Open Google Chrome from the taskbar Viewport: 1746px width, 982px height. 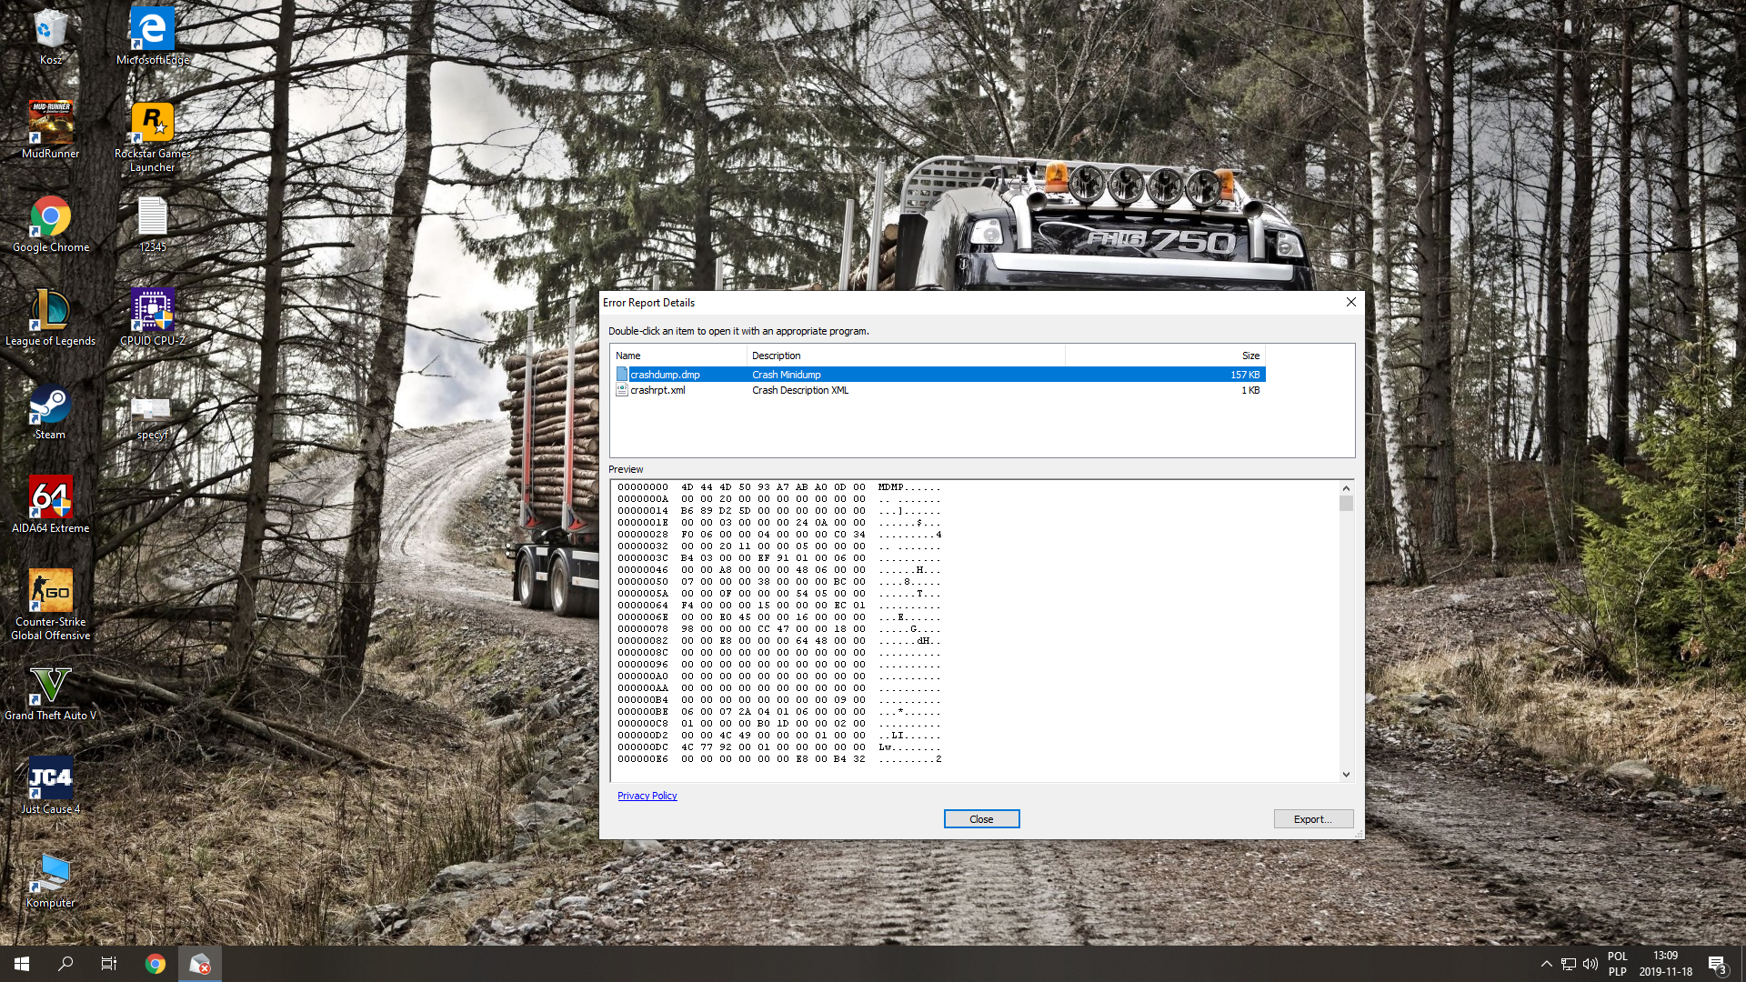tap(156, 964)
